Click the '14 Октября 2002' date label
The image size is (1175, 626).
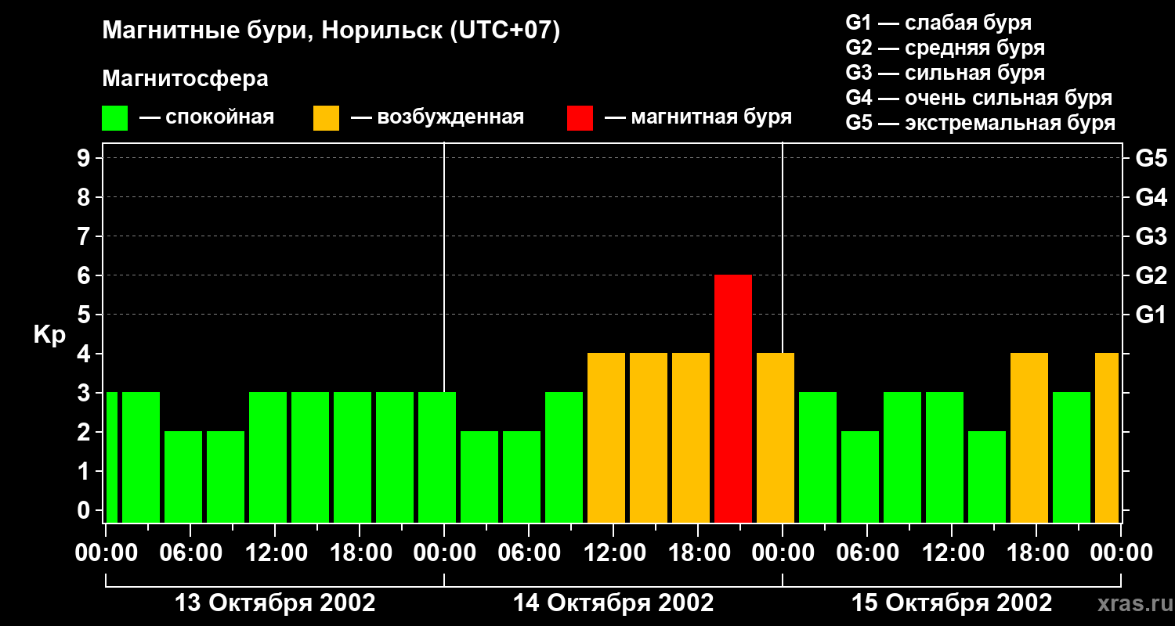point(613,603)
